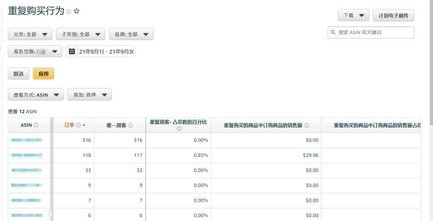Click info icon beside 销售额 column header
This screenshot has height=221, width=433.
tap(307, 125)
